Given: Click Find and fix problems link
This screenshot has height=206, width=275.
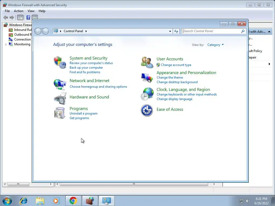Looking at the screenshot, I should tap(85, 72).
